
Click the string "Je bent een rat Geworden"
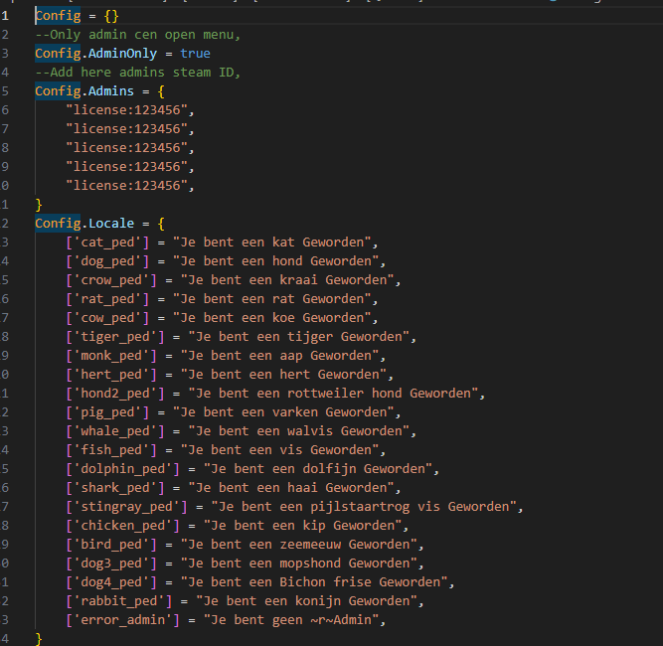(x=272, y=299)
